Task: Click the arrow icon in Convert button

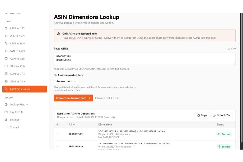Action: pos(89,98)
